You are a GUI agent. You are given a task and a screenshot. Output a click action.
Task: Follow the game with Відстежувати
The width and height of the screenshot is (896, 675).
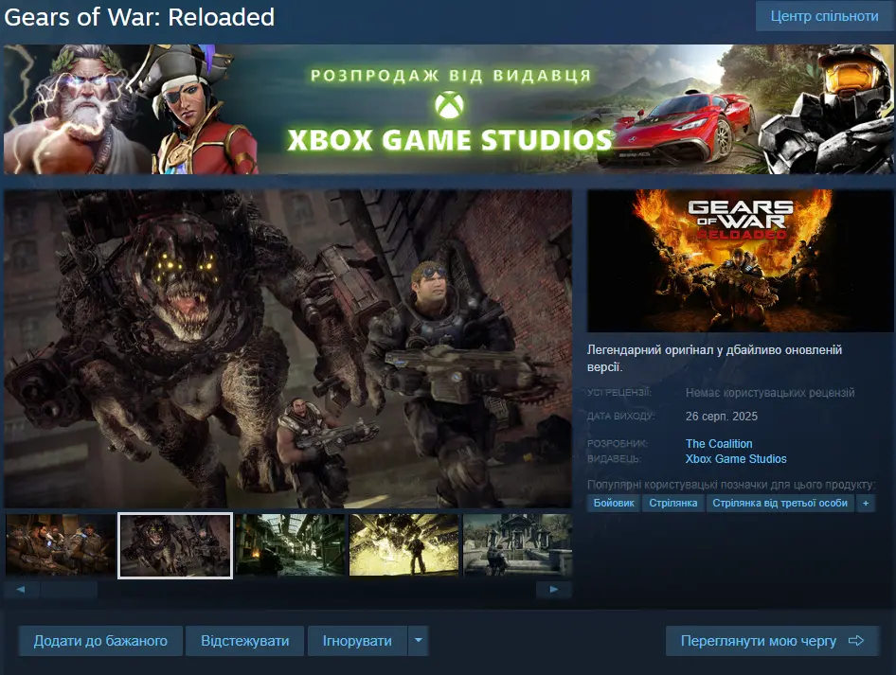[x=245, y=641]
